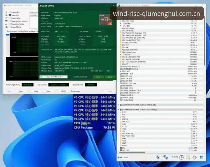
Task: Click the log file icon in the HWiNFO toolbar
Action: tap(188, 157)
